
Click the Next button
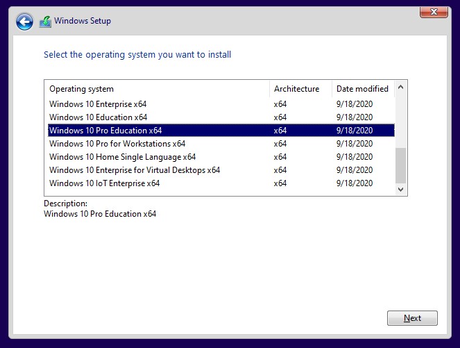coord(412,318)
